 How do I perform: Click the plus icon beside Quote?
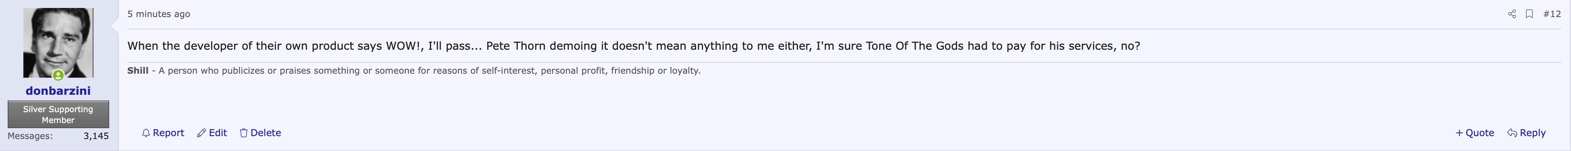pyautogui.click(x=1459, y=133)
